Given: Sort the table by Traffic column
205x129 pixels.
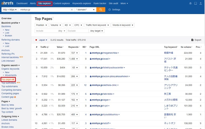Looking at the screenshot, I should tap(43, 47).
